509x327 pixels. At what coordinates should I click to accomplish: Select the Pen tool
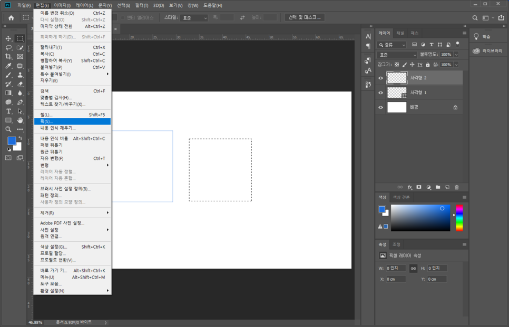(x=20, y=102)
